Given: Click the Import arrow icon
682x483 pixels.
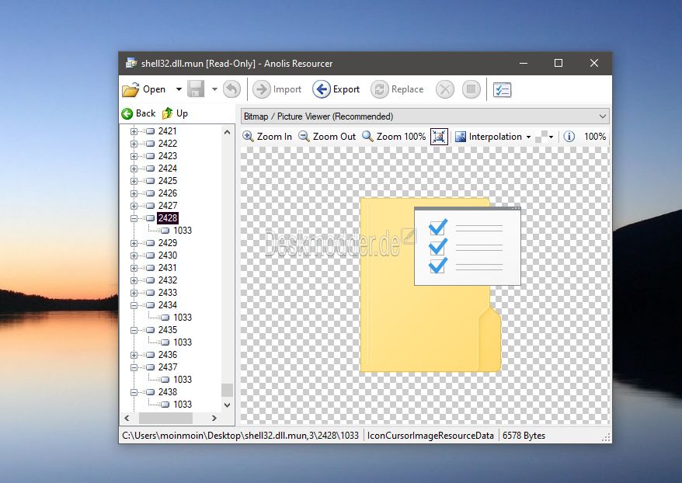Looking at the screenshot, I should [x=262, y=89].
